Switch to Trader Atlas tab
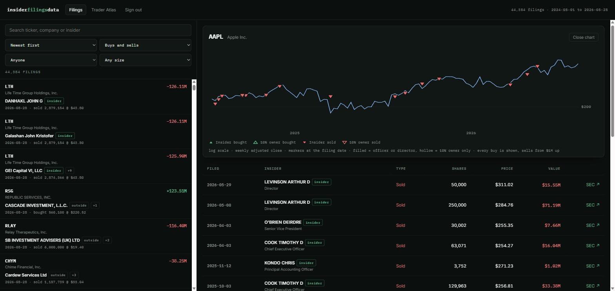Screen dimensions: 615x291 click(104, 10)
